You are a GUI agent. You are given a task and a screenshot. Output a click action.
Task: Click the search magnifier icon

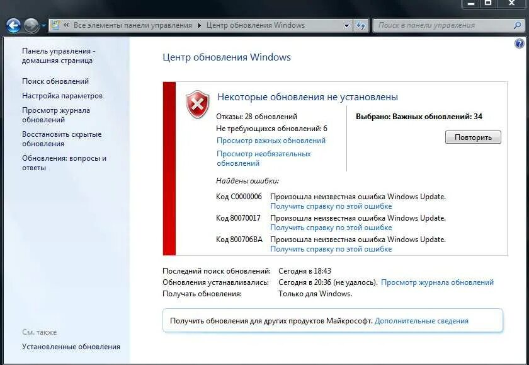pos(517,25)
